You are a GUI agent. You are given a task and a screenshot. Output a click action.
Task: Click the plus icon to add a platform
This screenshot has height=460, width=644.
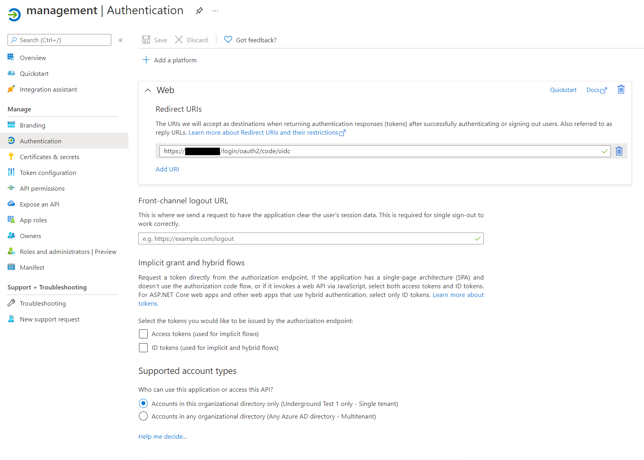pos(146,60)
